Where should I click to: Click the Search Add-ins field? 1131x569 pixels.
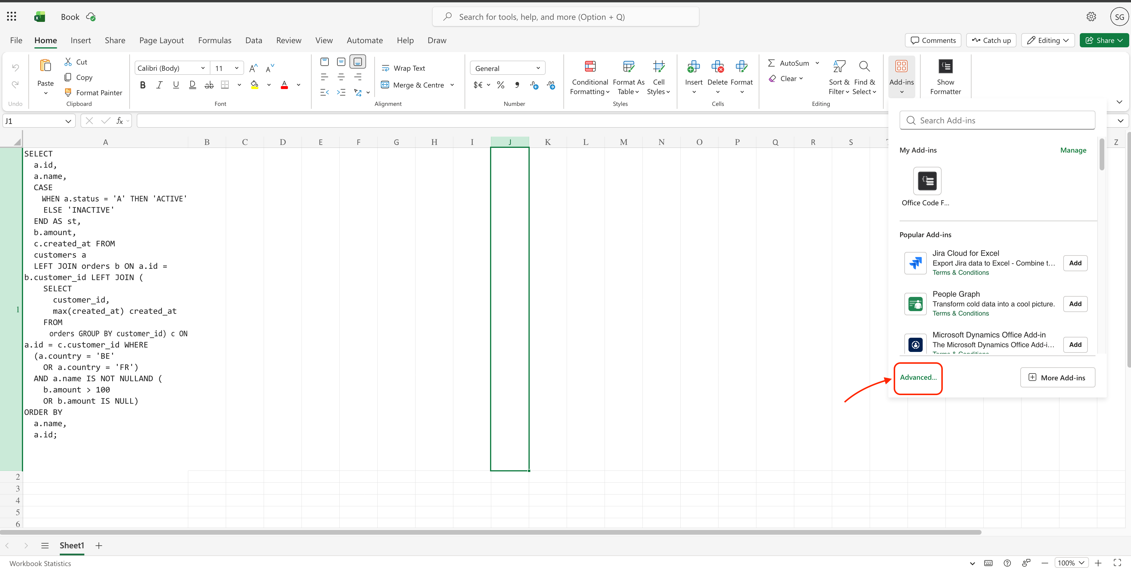[x=997, y=120]
